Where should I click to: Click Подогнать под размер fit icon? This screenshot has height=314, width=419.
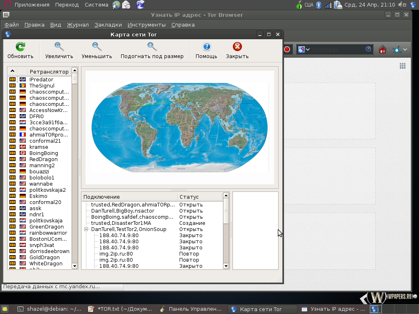point(152,47)
